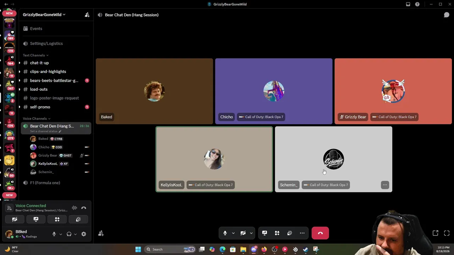Select Grizzly Bear in the voice member list
This screenshot has width=454, height=255.
[x=60, y=155]
